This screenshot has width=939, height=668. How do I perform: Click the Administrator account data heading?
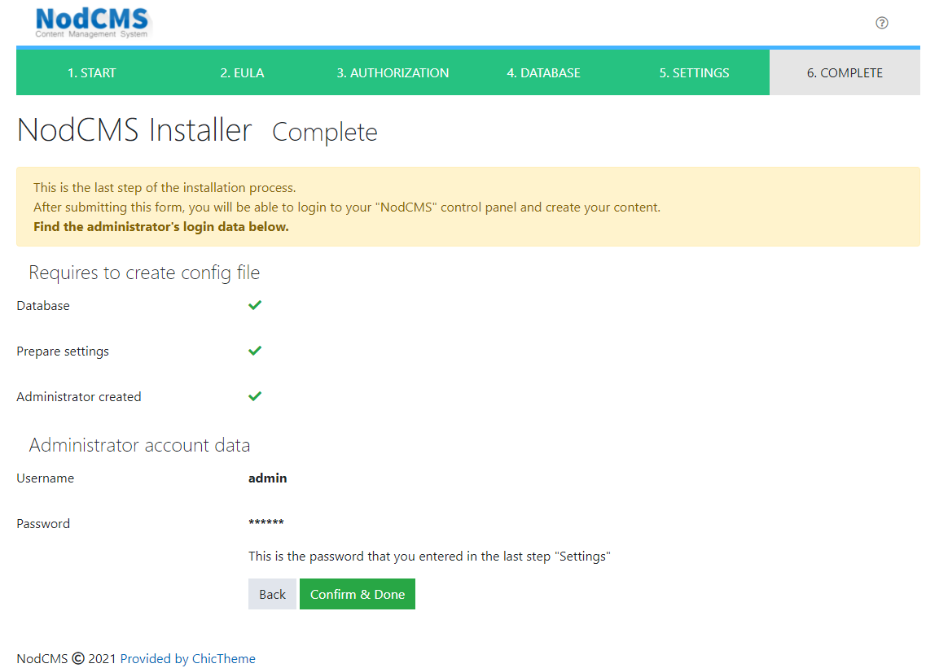point(139,445)
